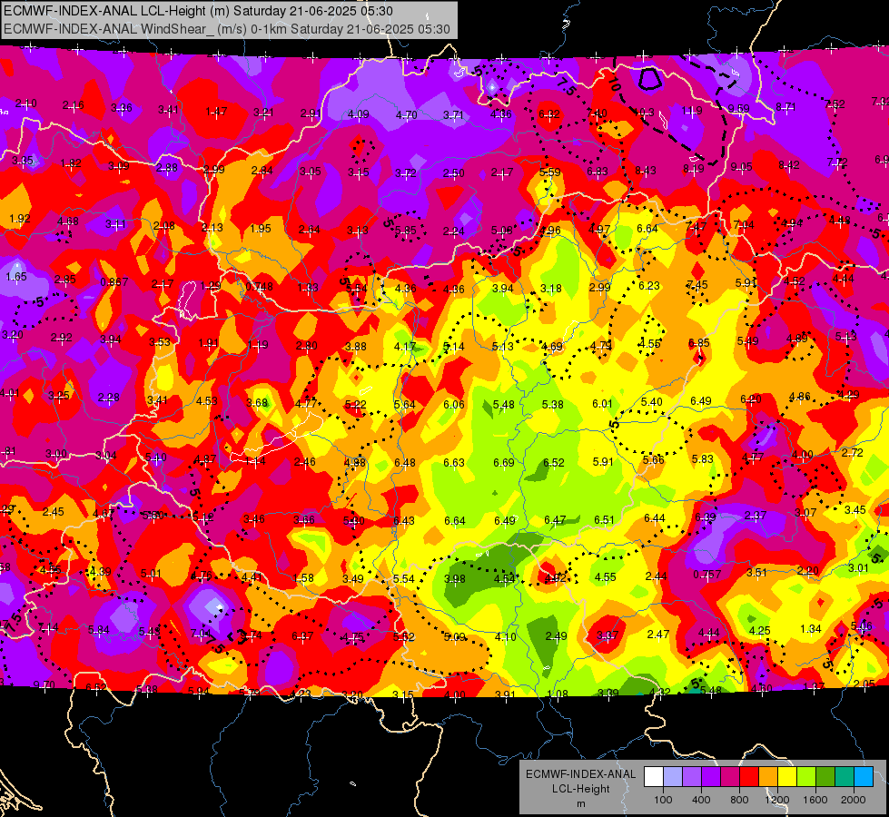The width and height of the screenshot is (889, 817).
Task: Click the grid value '3.98'
Action: [455, 579]
